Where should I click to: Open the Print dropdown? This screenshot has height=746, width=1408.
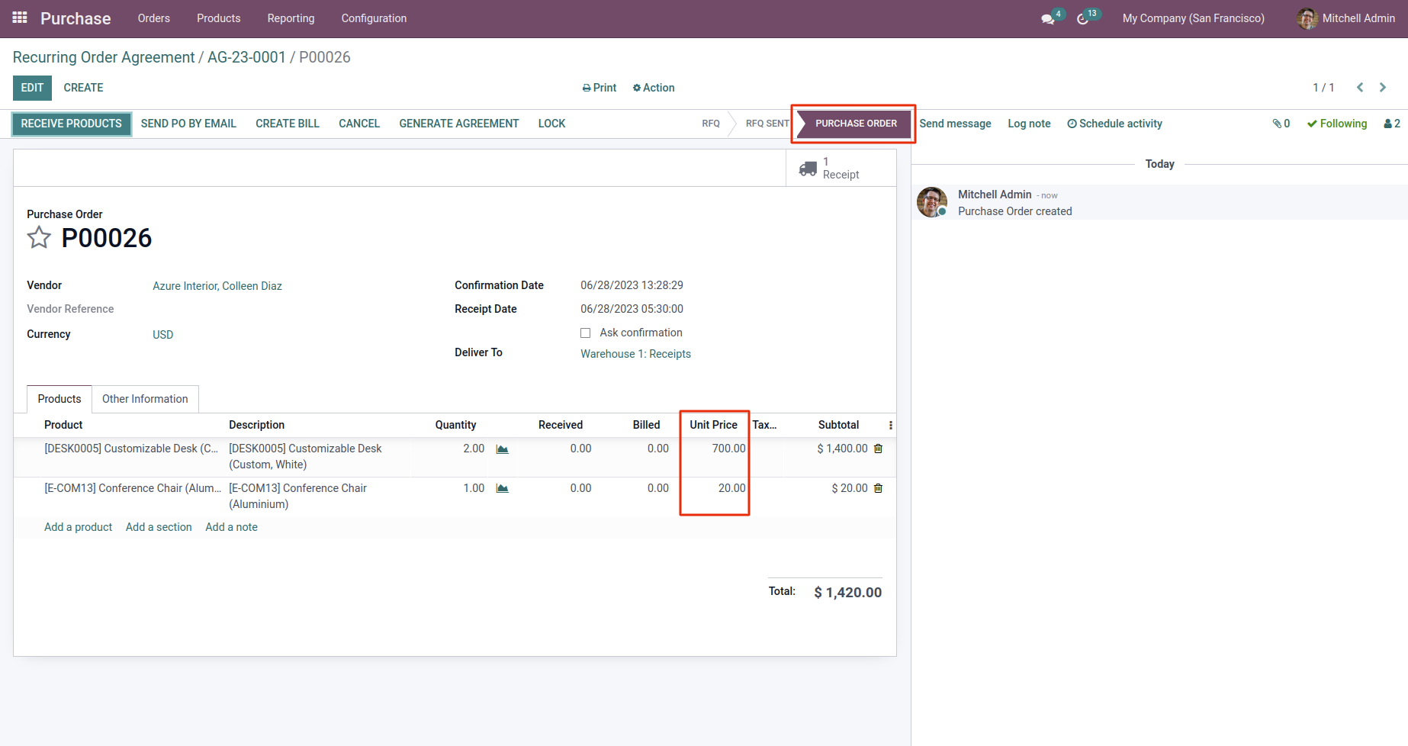(x=600, y=88)
